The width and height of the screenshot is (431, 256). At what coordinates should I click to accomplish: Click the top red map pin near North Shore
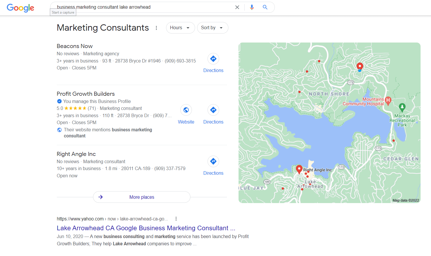[360, 67]
